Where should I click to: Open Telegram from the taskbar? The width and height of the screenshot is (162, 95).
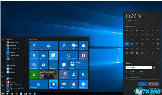coord(30,93)
